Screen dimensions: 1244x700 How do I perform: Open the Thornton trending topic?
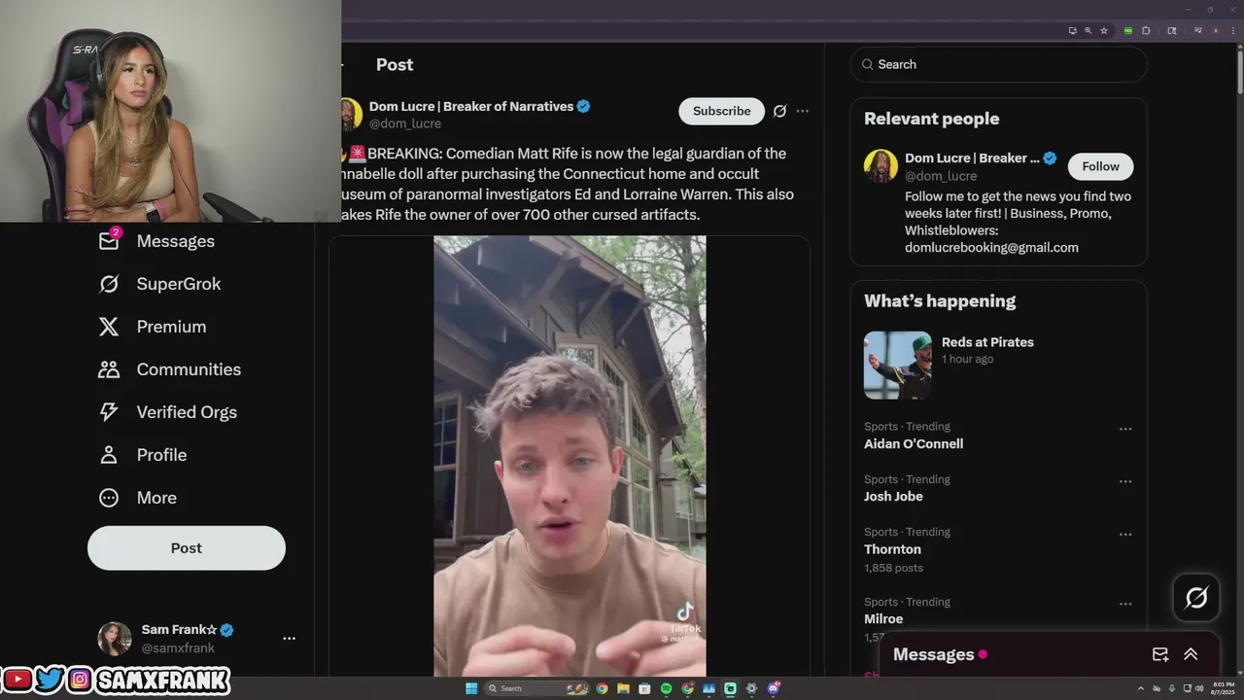pos(892,549)
